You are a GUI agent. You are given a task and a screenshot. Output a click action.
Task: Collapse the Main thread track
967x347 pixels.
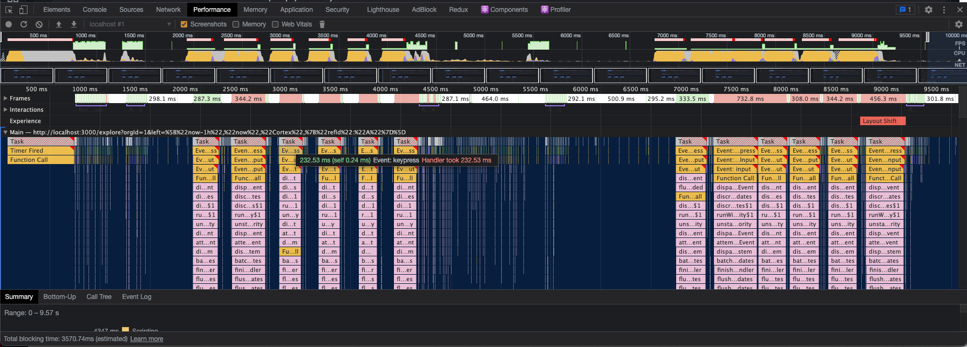[5, 132]
